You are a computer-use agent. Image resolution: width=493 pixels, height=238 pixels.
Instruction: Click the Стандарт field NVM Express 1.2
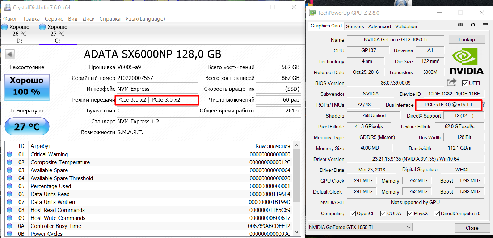point(208,122)
